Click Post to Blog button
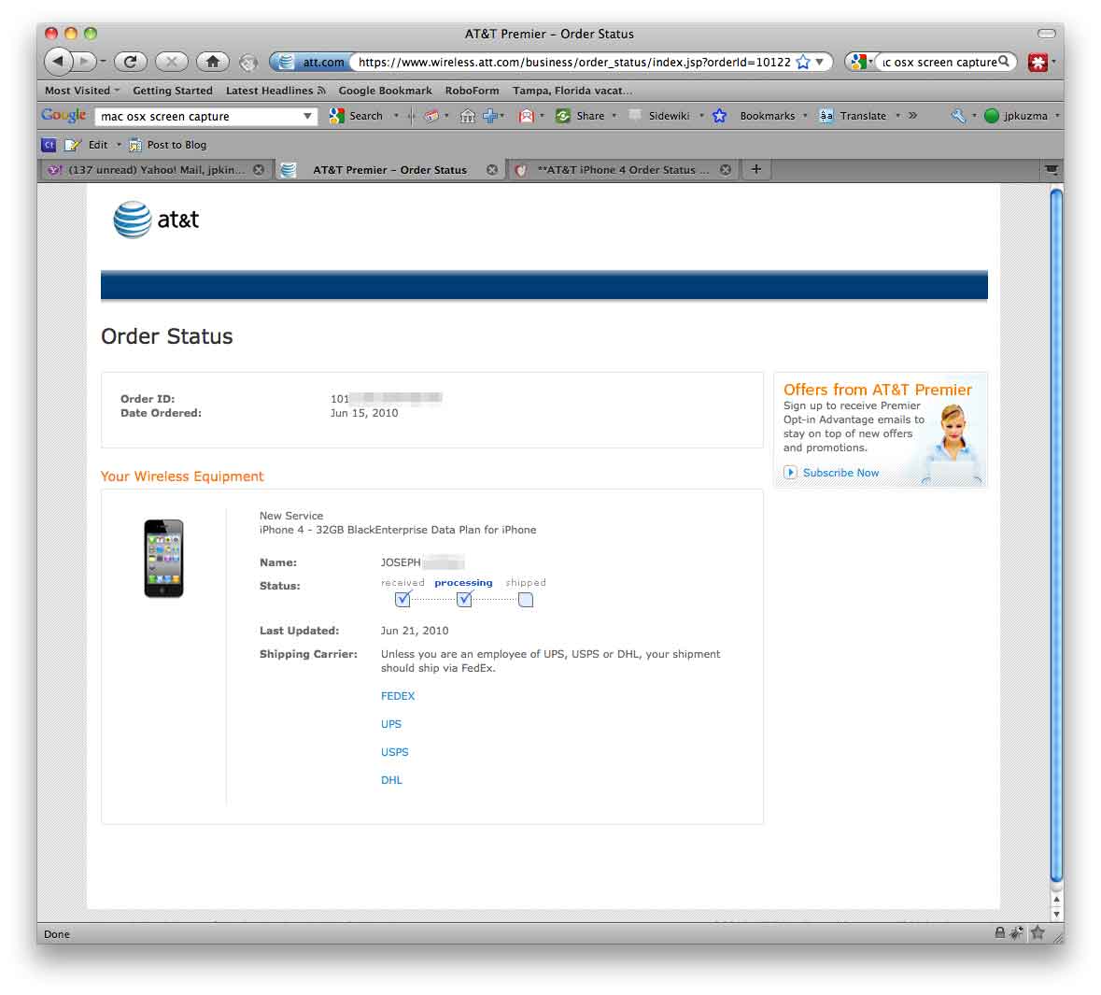 click(168, 145)
